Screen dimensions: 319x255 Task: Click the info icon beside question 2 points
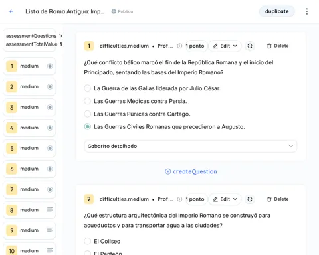coord(179,199)
